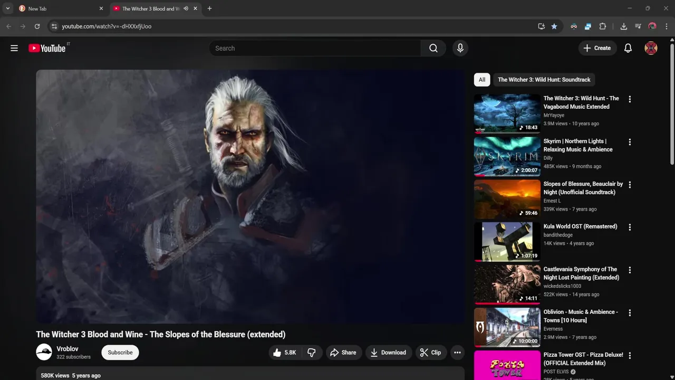
Task: Bookmark this page with the star icon
Action: [554, 26]
